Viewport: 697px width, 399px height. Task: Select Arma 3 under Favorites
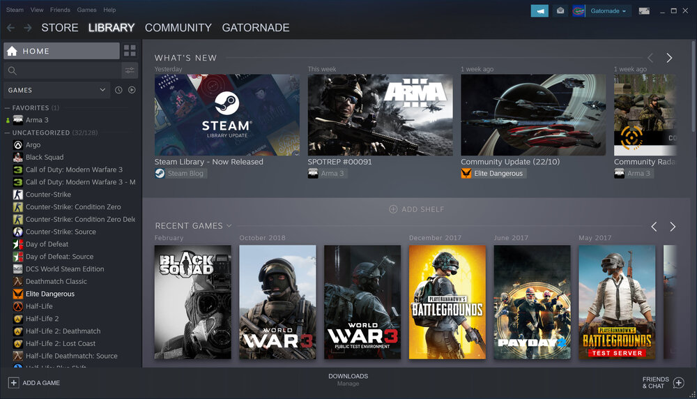(x=37, y=120)
